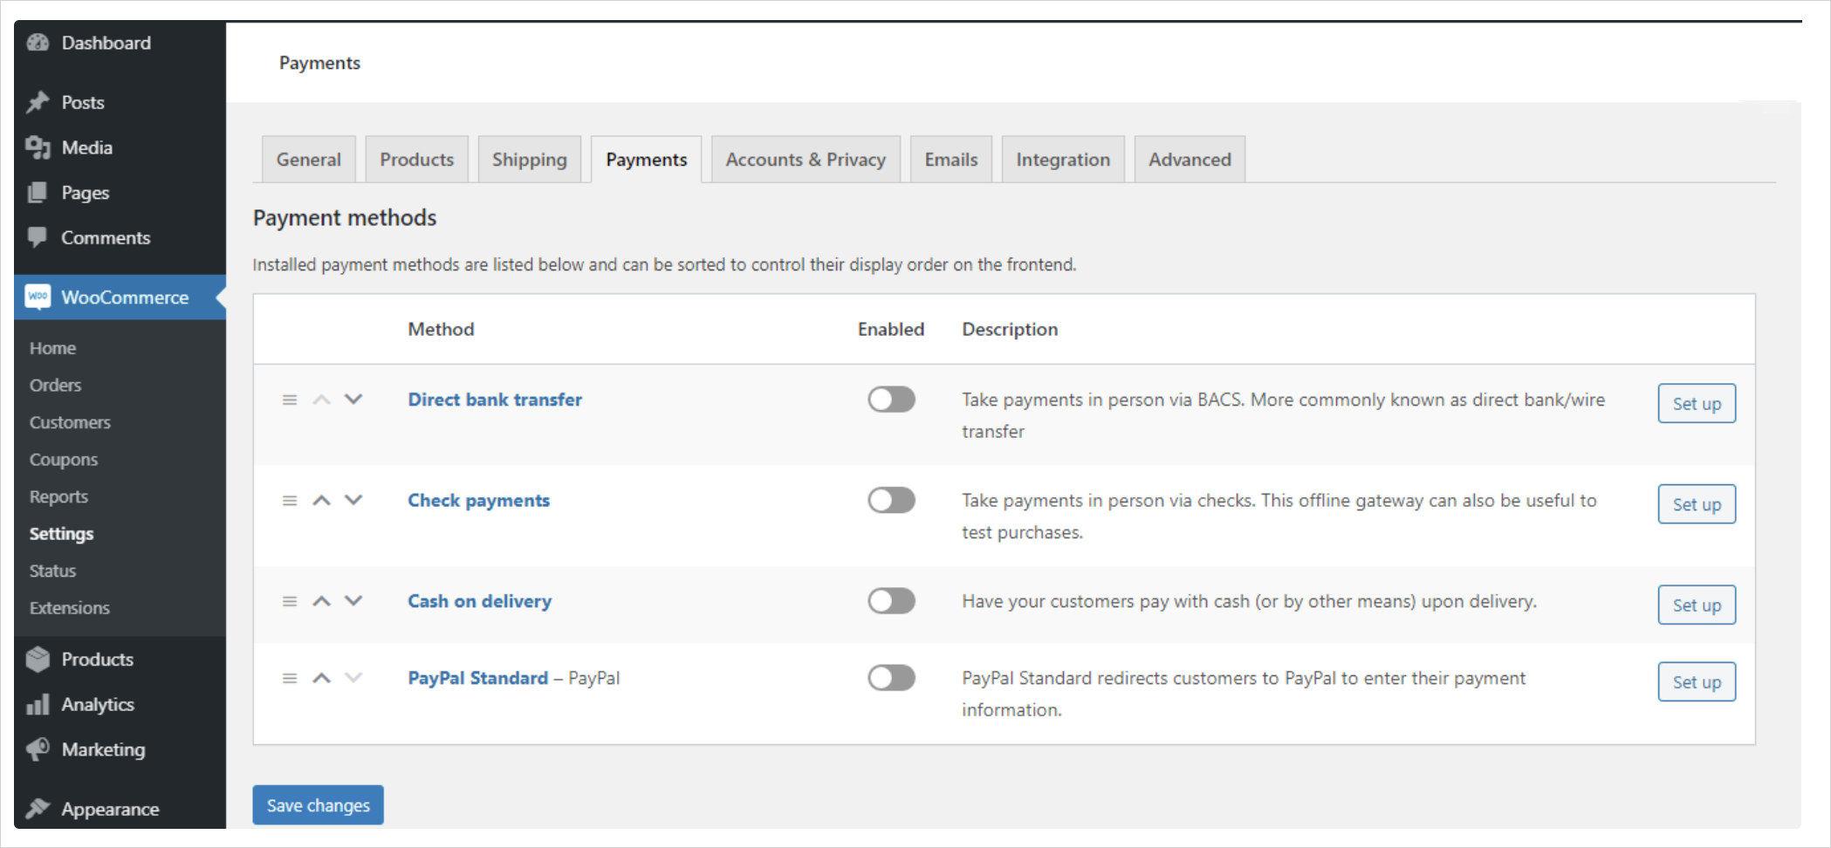Grab the drag handle for PayPal Standard
1831x848 pixels.
click(x=290, y=678)
